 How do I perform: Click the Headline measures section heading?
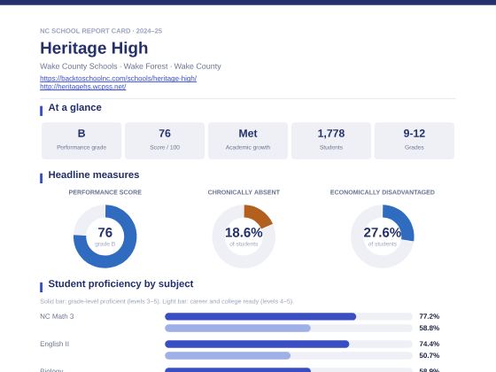click(94, 175)
